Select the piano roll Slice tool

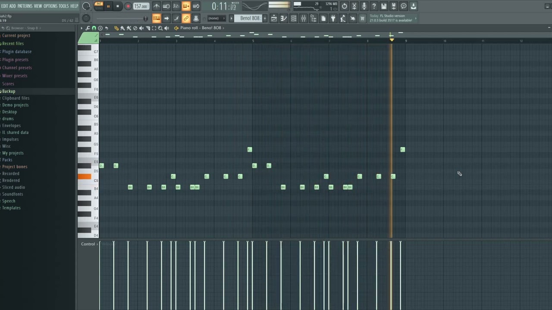tap(148, 28)
